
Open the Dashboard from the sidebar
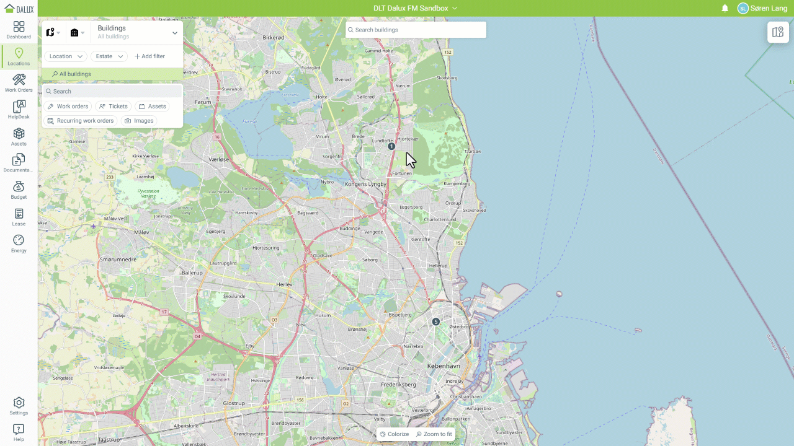pyautogui.click(x=19, y=30)
